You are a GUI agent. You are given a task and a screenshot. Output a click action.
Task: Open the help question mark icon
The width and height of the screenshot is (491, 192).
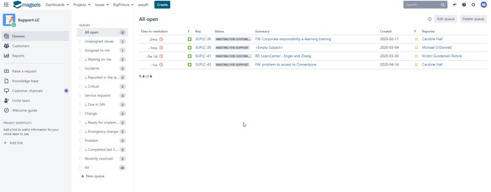(x=464, y=5)
